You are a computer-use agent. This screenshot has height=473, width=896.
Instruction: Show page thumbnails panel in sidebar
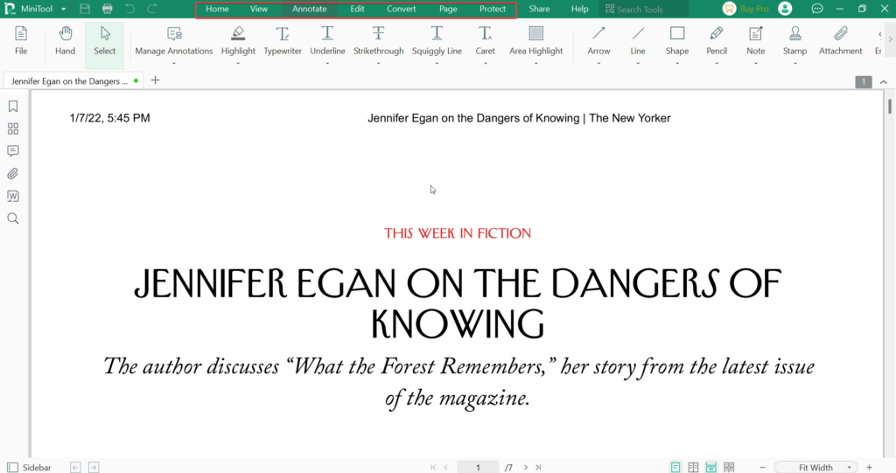pos(13,129)
